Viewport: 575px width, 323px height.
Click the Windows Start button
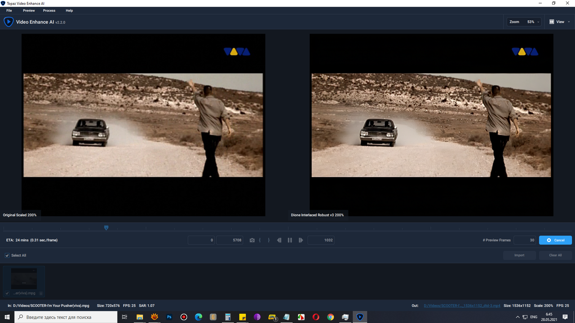click(7, 317)
